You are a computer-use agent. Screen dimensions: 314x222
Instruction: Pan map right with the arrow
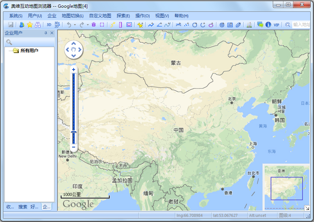pos(80,50)
